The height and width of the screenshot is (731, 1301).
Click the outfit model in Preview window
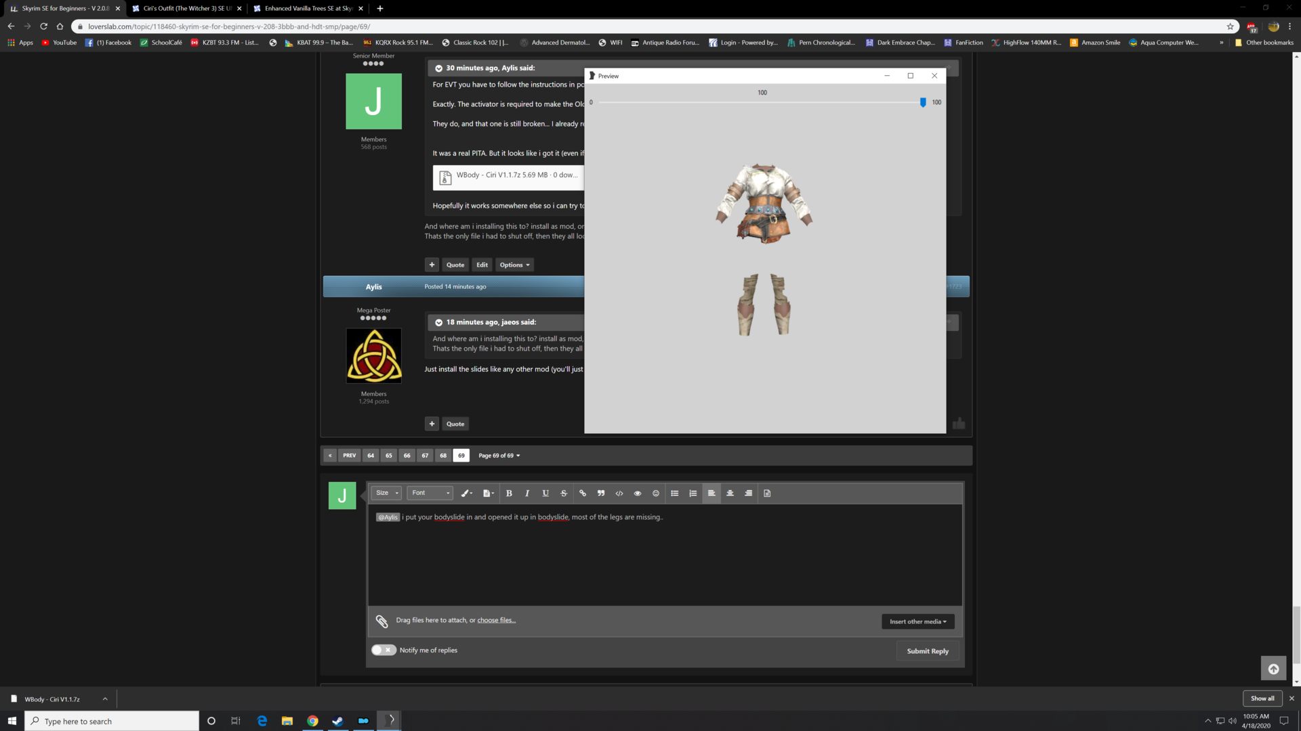[x=764, y=249]
